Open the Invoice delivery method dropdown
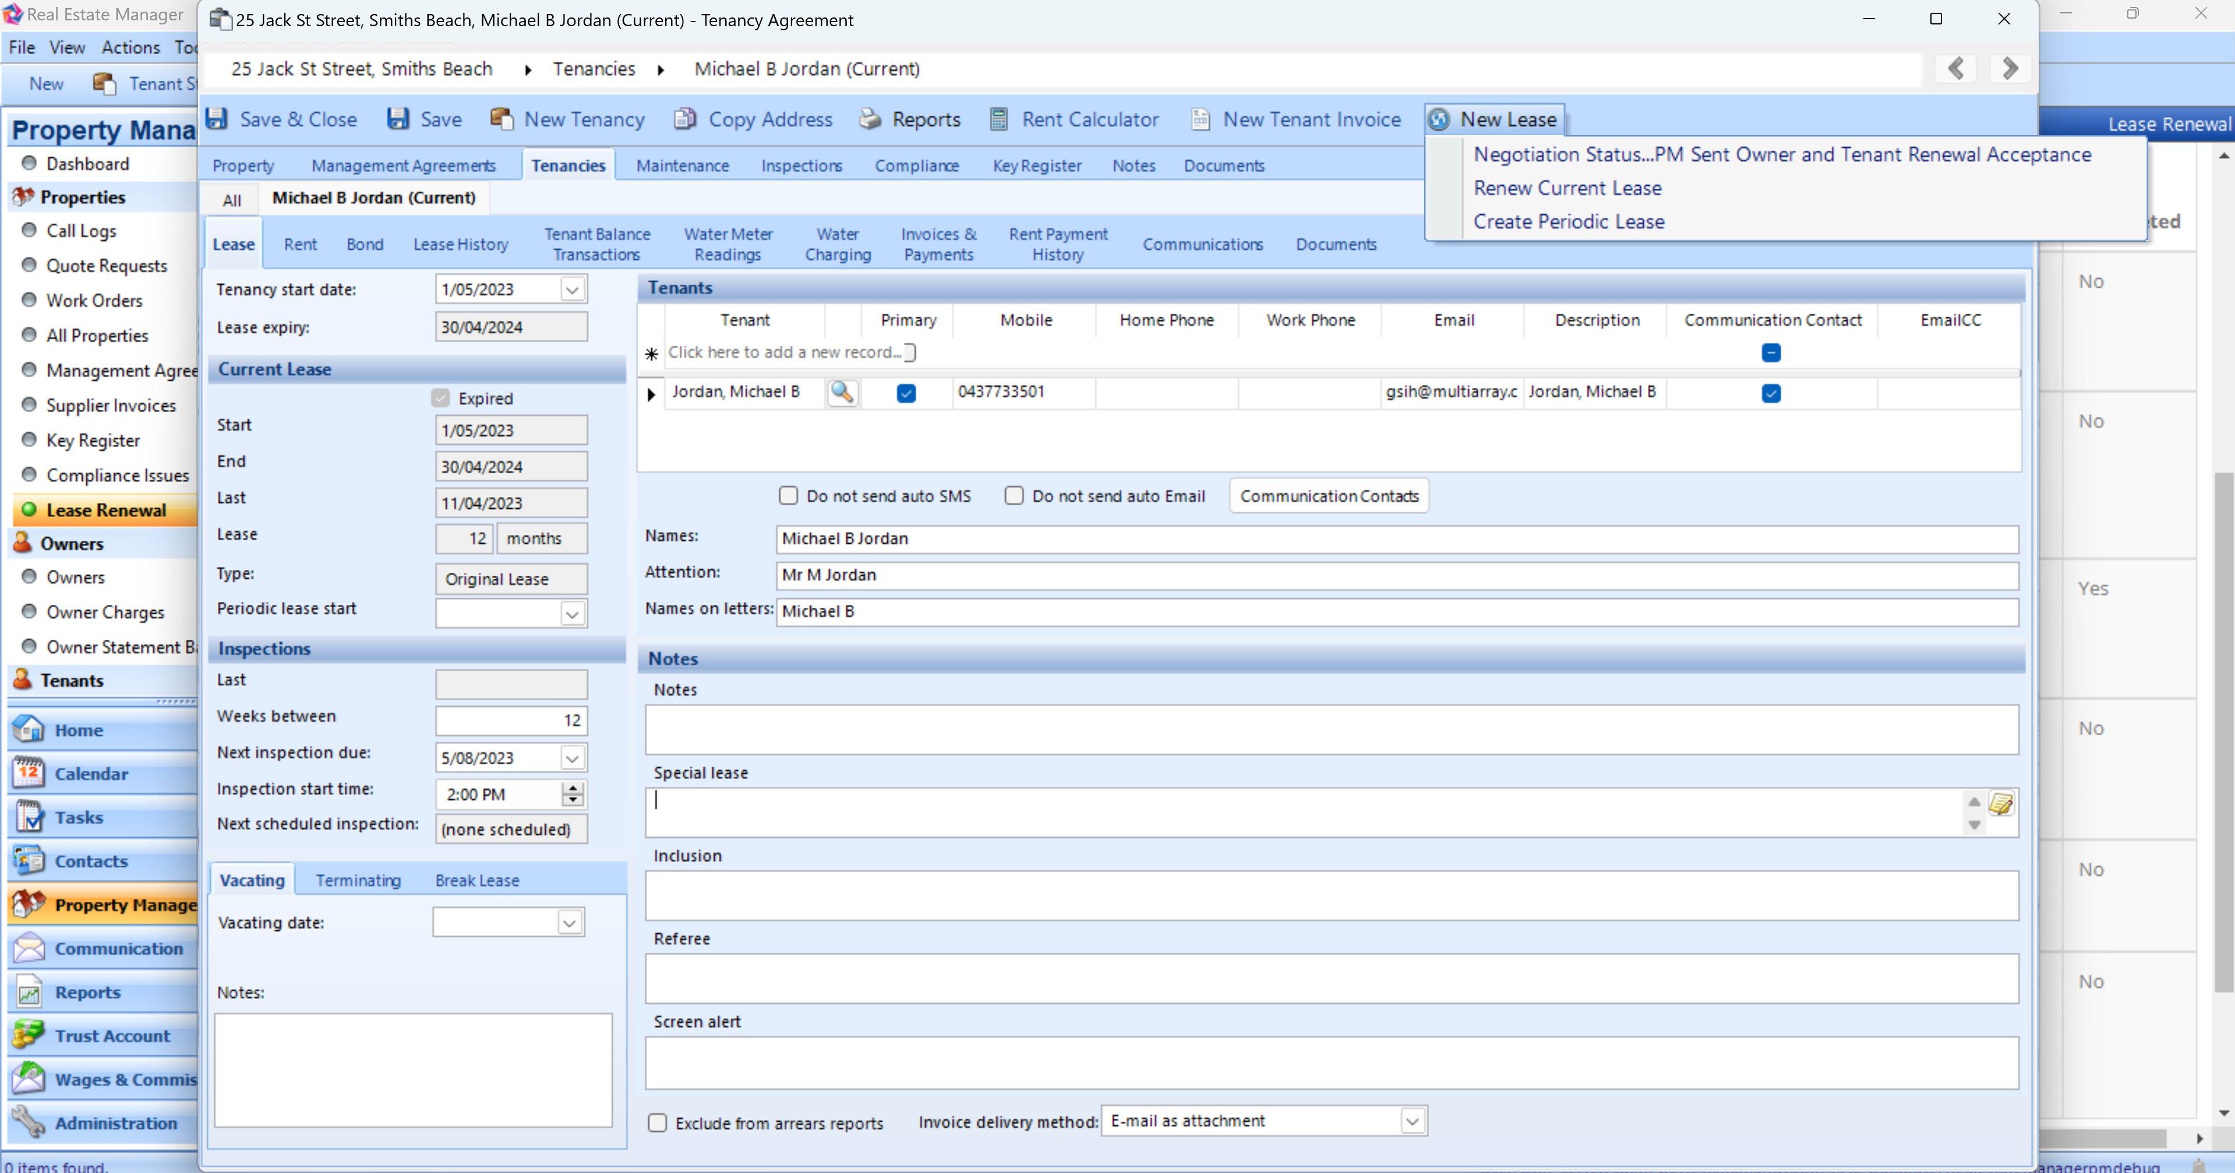The width and height of the screenshot is (2235, 1173). [1411, 1121]
